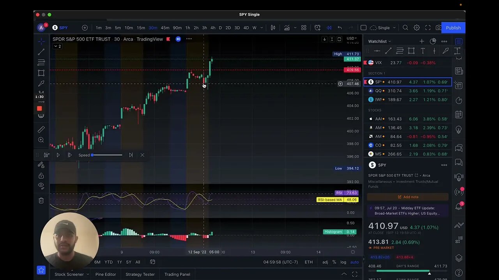Step forward one bar in replay

point(70,155)
